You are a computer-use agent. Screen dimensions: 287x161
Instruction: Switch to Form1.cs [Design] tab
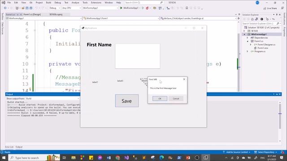pos(32,14)
